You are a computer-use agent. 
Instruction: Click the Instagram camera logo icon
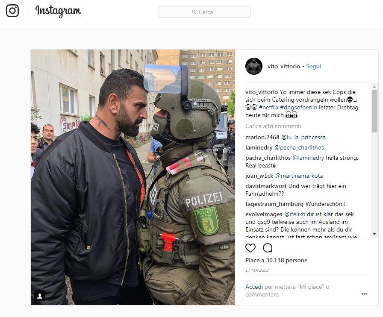click(12, 11)
